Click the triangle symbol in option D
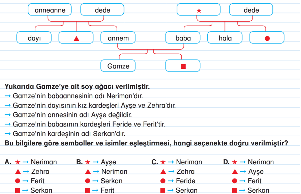301x194 pixels. [x=235, y=172]
